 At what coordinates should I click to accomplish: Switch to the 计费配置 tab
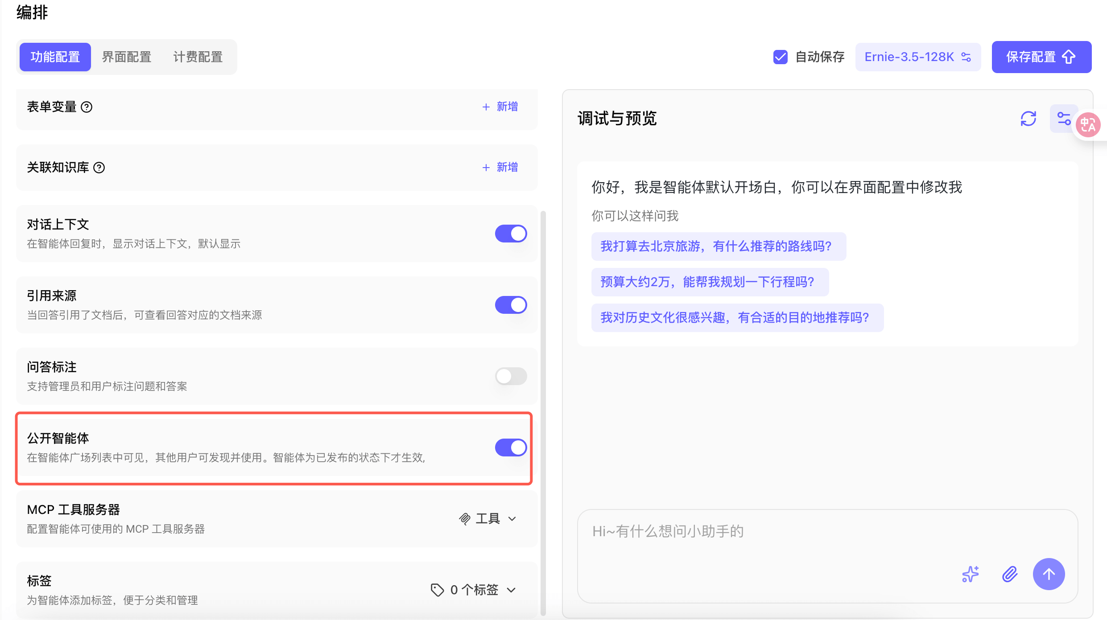(x=198, y=57)
